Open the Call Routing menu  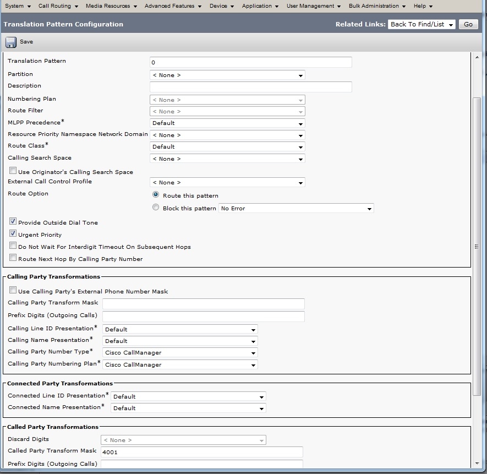tap(58, 6)
